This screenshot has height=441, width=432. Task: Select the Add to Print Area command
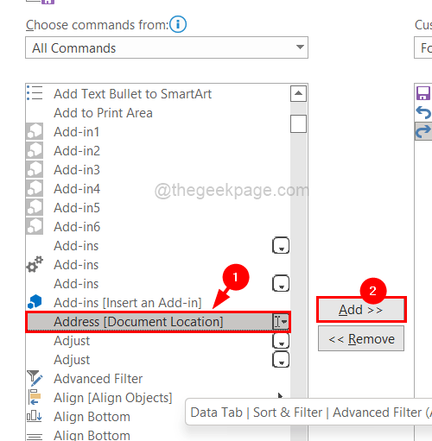[103, 113]
